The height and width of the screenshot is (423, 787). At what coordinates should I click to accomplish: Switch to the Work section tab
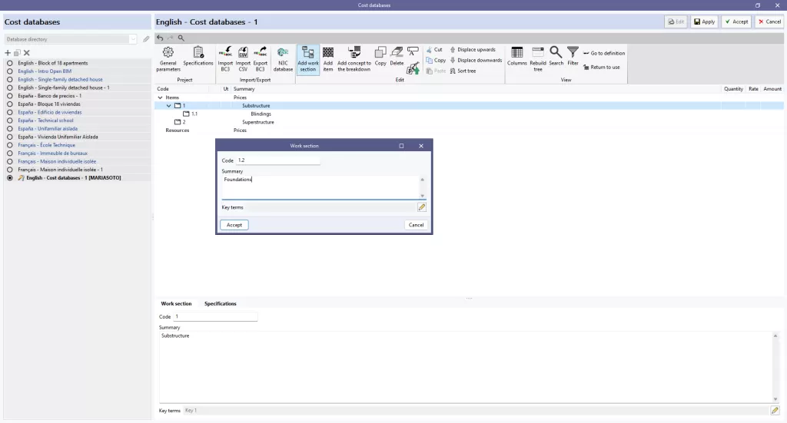point(176,304)
